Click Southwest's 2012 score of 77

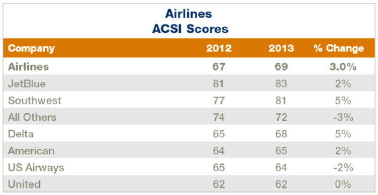tap(219, 100)
